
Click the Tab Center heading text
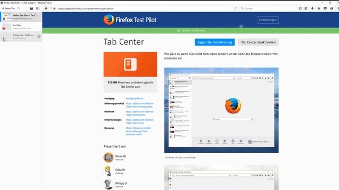coord(123,42)
